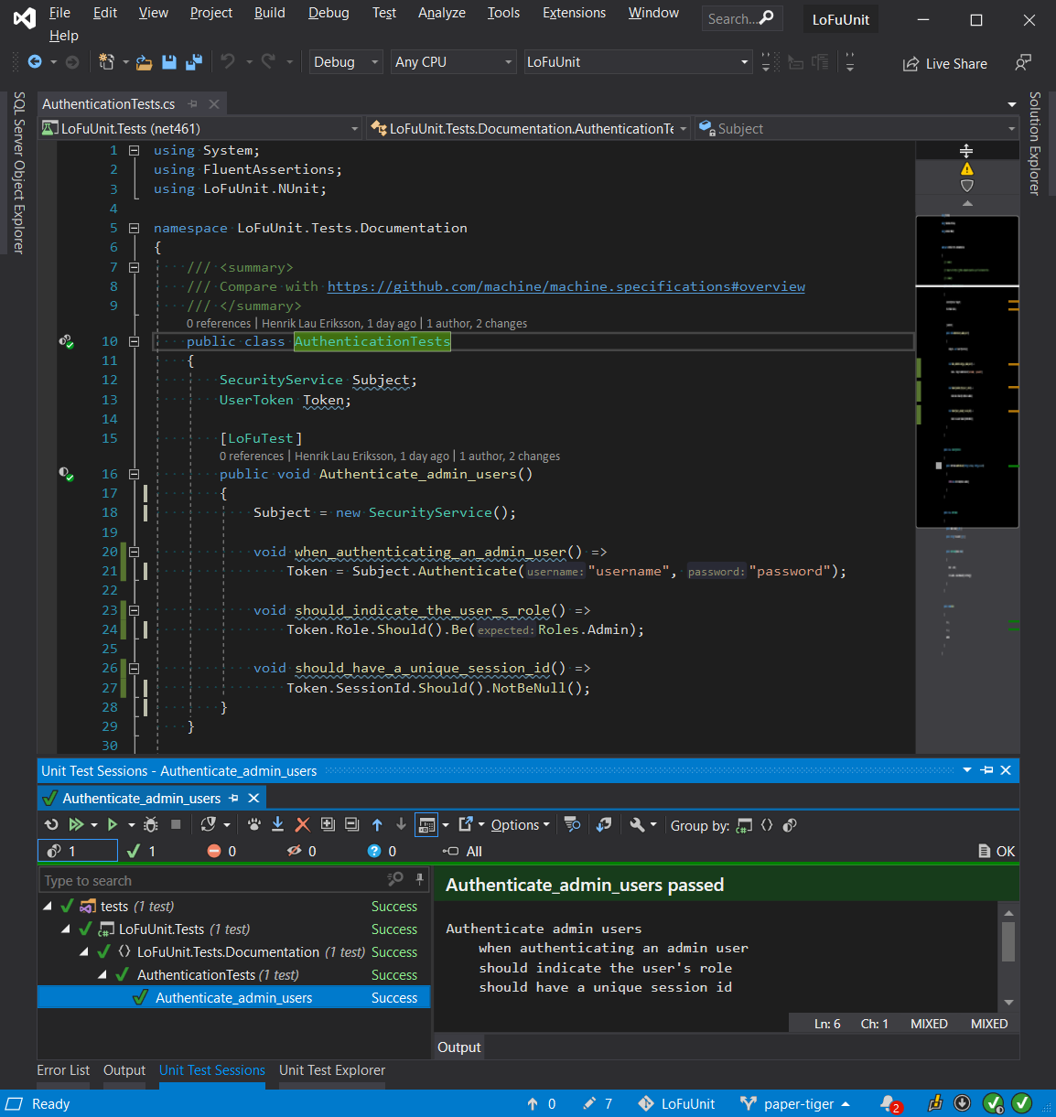The width and height of the screenshot is (1056, 1117).
Task: Collapse the AuthenticationTests tree node
Action: (x=102, y=974)
